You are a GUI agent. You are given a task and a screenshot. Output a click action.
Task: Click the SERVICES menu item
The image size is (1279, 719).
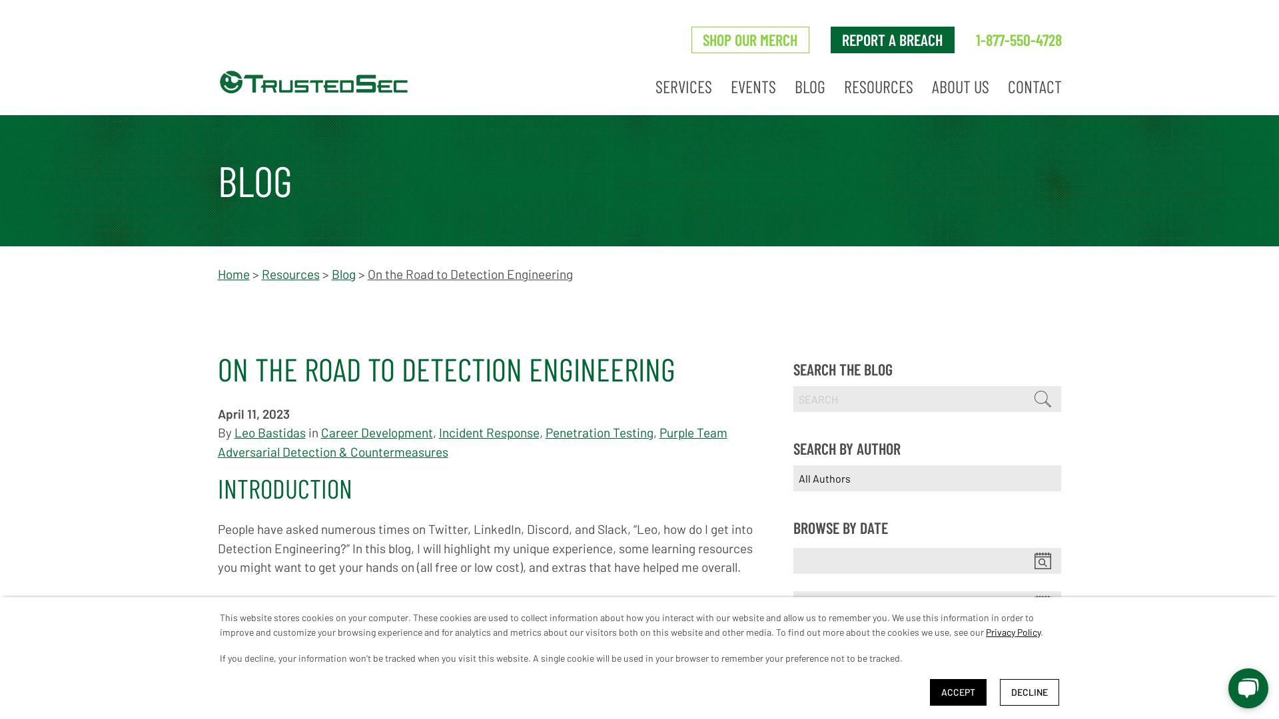(x=683, y=86)
